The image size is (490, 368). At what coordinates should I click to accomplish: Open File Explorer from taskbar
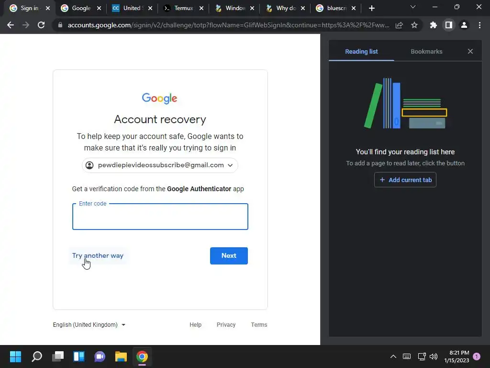[121, 356]
